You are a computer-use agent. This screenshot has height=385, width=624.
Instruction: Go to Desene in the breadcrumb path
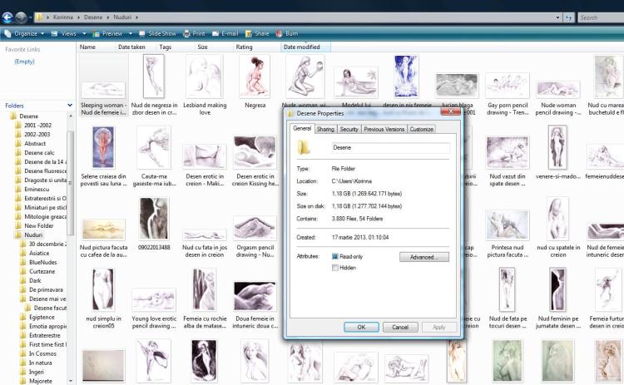pyautogui.click(x=93, y=17)
